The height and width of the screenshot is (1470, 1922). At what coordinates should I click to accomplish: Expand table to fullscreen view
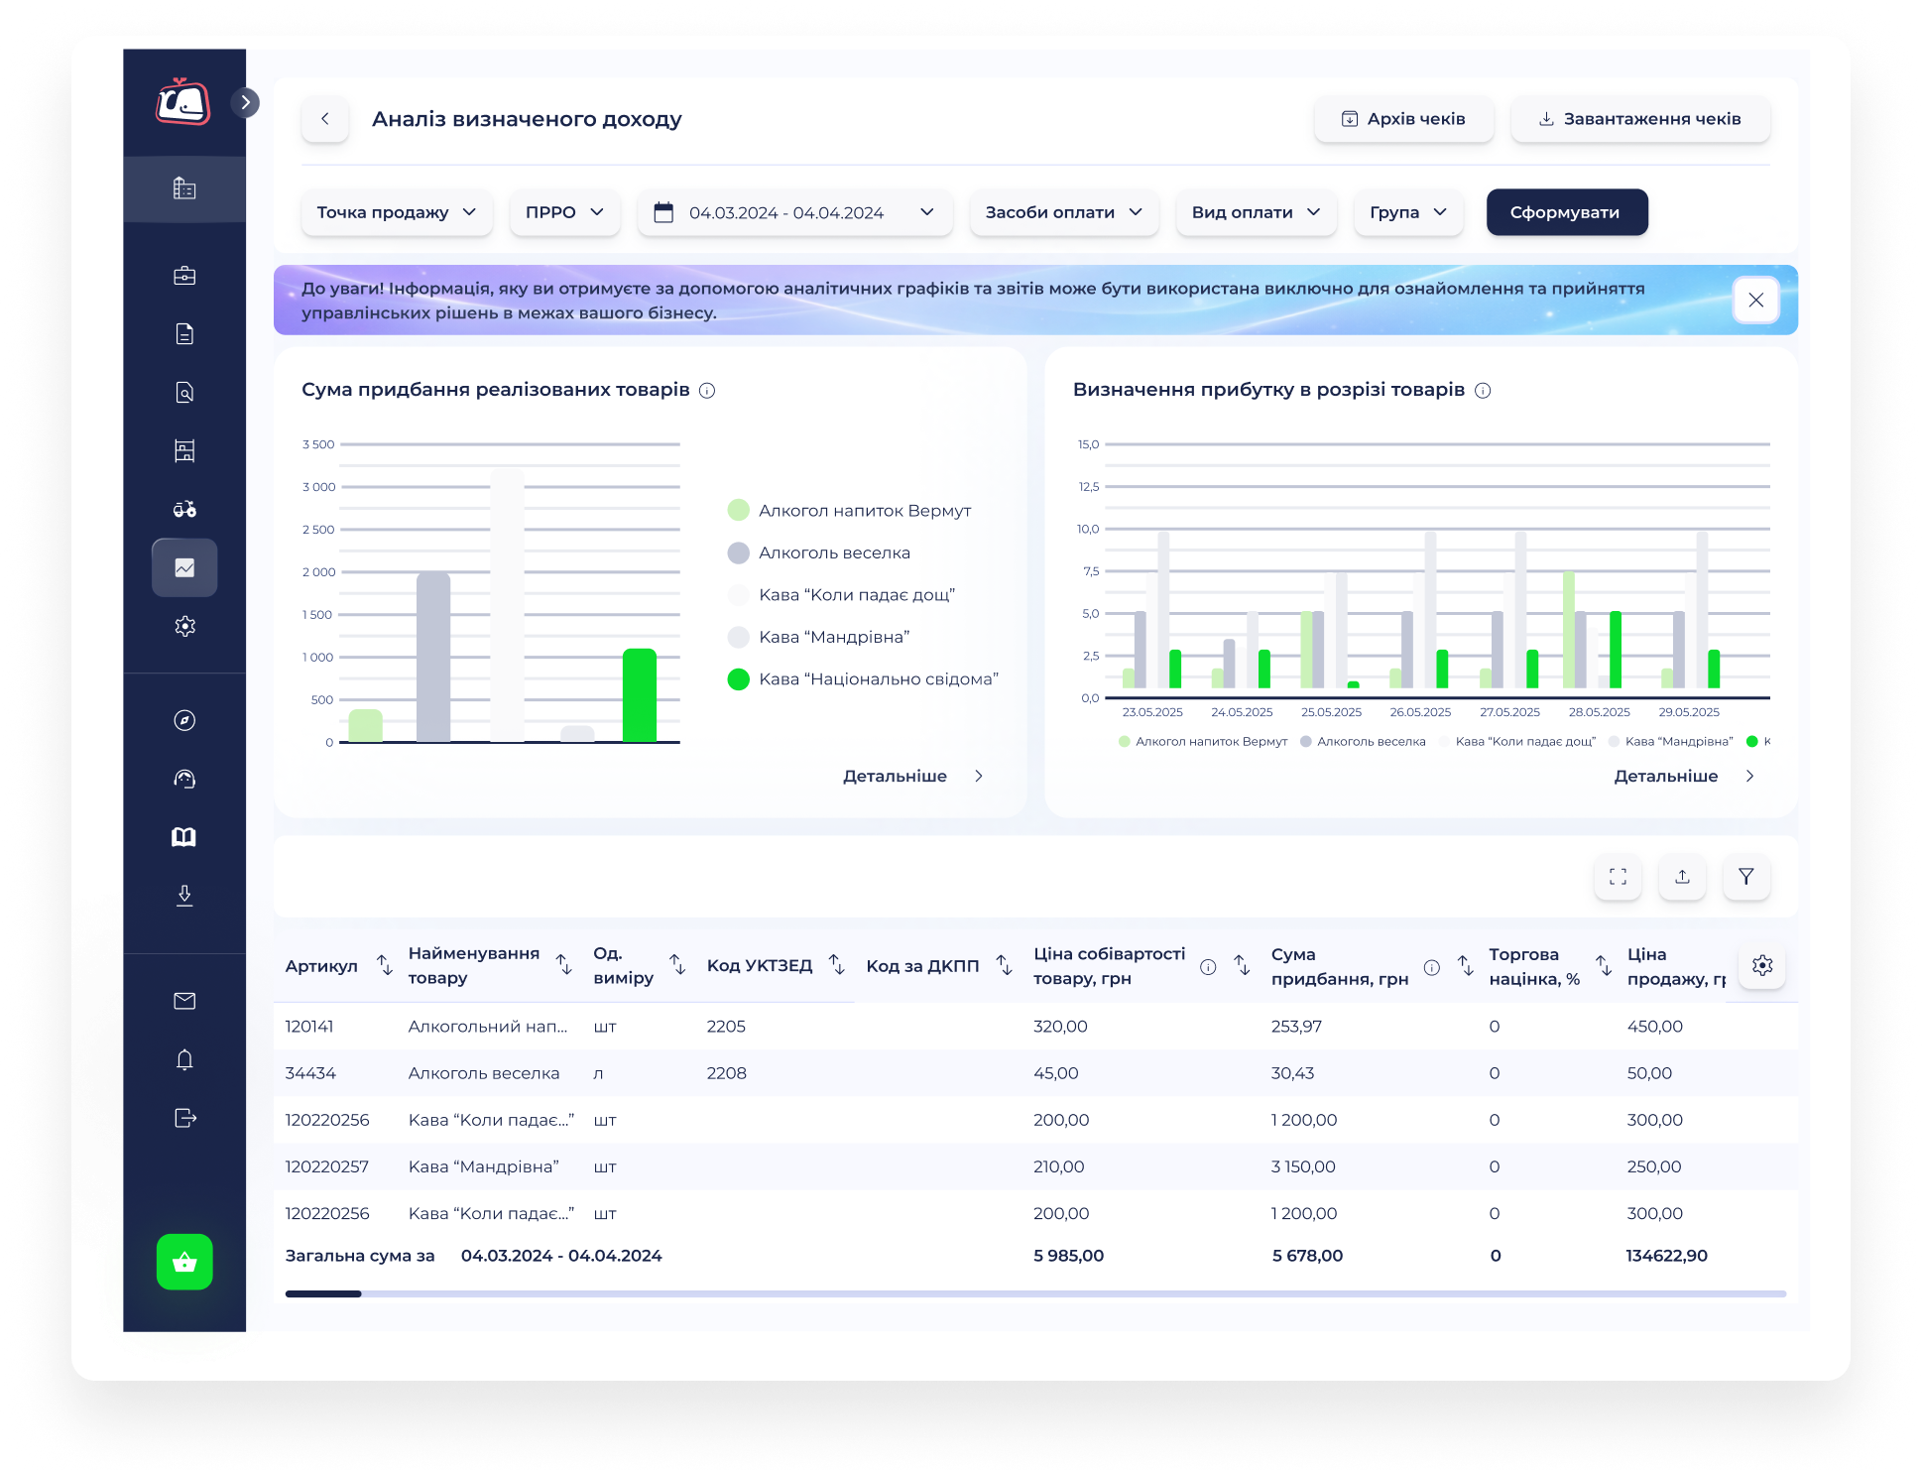(1619, 877)
